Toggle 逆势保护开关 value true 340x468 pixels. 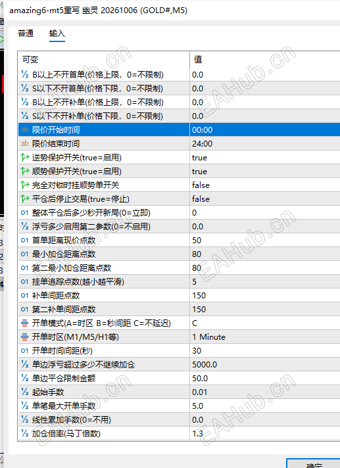click(265, 157)
